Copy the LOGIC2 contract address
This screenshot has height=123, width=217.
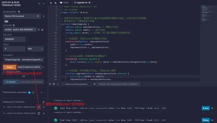pos(39,113)
